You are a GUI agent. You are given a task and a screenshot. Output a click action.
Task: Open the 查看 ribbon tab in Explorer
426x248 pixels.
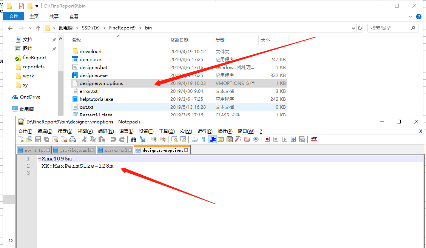[x=74, y=17]
